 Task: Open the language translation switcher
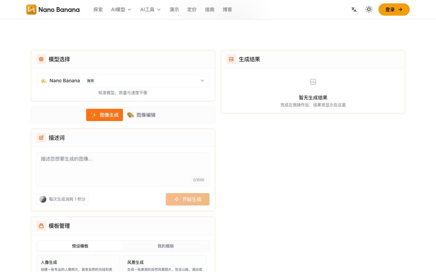tap(354, 10)
